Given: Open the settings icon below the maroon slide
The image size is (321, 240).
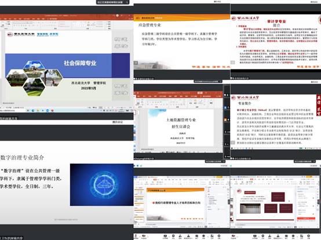Looking at the screenshot, I should [x=308, y=237].
